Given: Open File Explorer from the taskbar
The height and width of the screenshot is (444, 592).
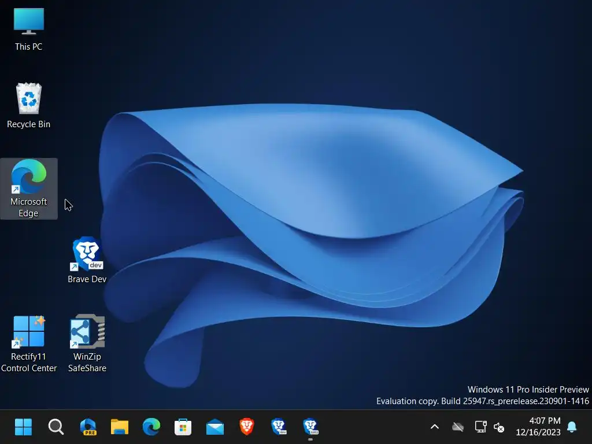Looking at the screenshot, I should [x=120, y=427].
